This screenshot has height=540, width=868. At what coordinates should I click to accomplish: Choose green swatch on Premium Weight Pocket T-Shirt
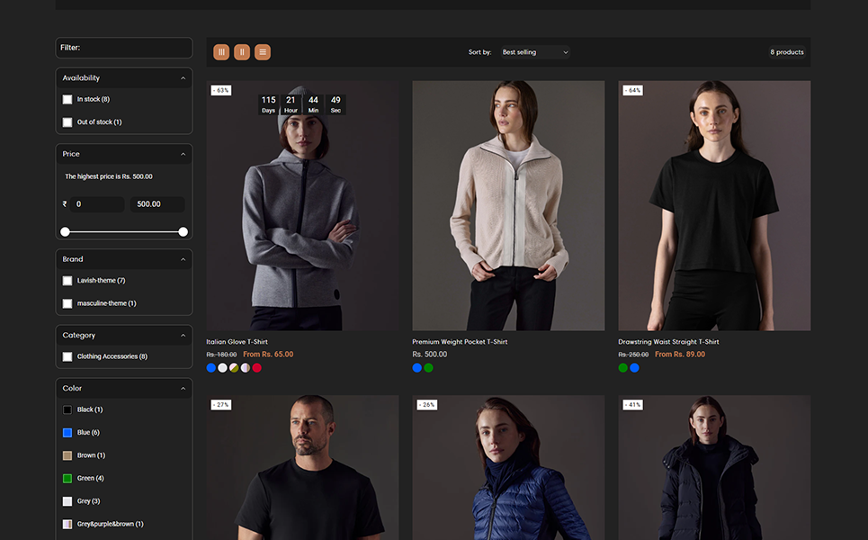pos(429,368)
